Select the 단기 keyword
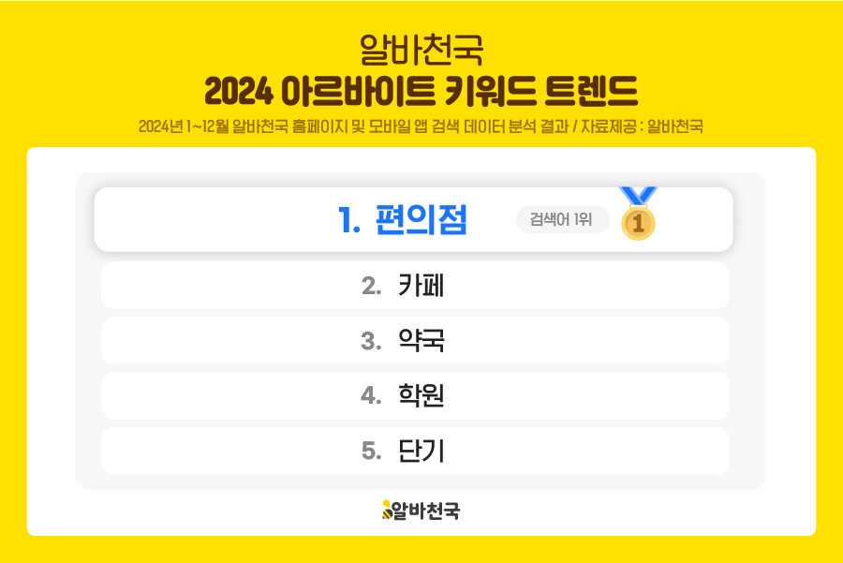843x563 pixels. 421,452
